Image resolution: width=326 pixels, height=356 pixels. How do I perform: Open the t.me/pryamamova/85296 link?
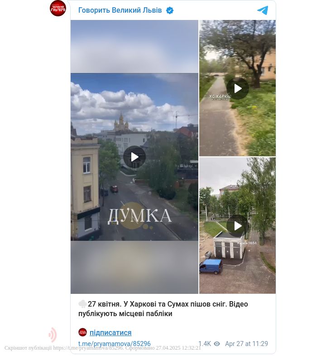[x=114, y=343]
